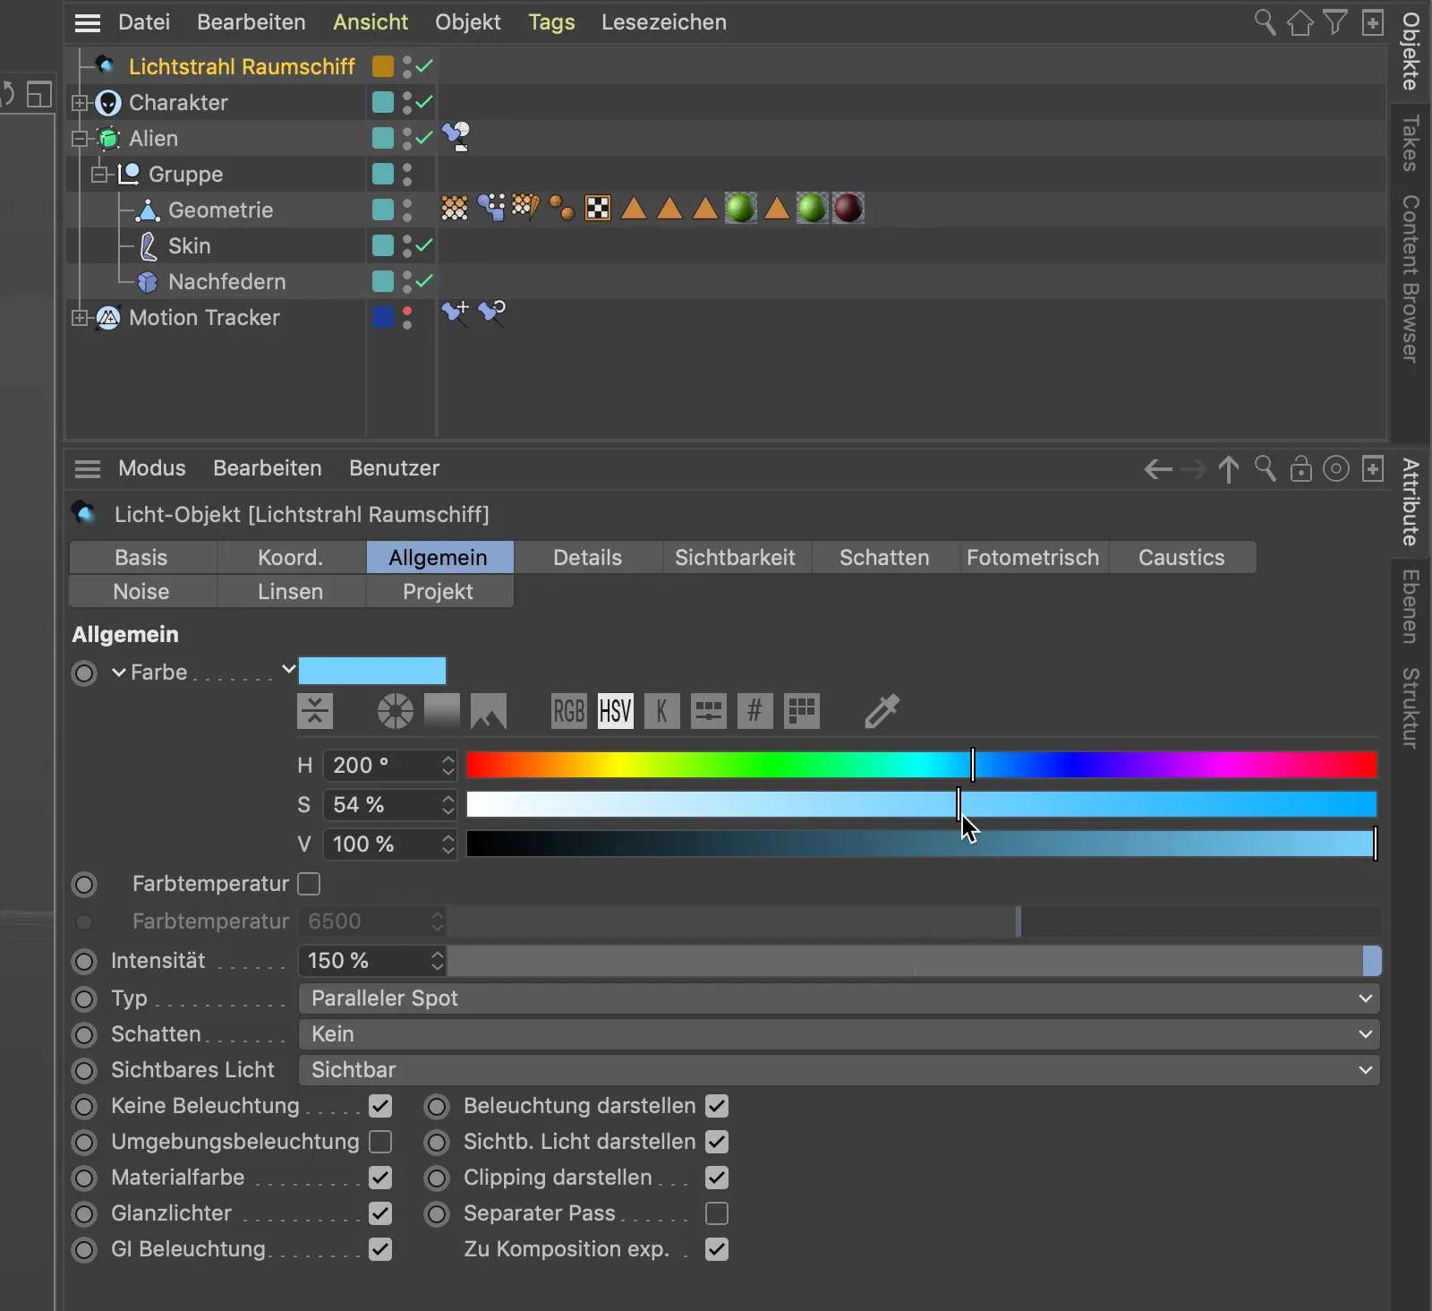Open the Schatten dropdown set to Kein
The width and height of the screenshot is (1432, 1311).
tap(838, 1034)
